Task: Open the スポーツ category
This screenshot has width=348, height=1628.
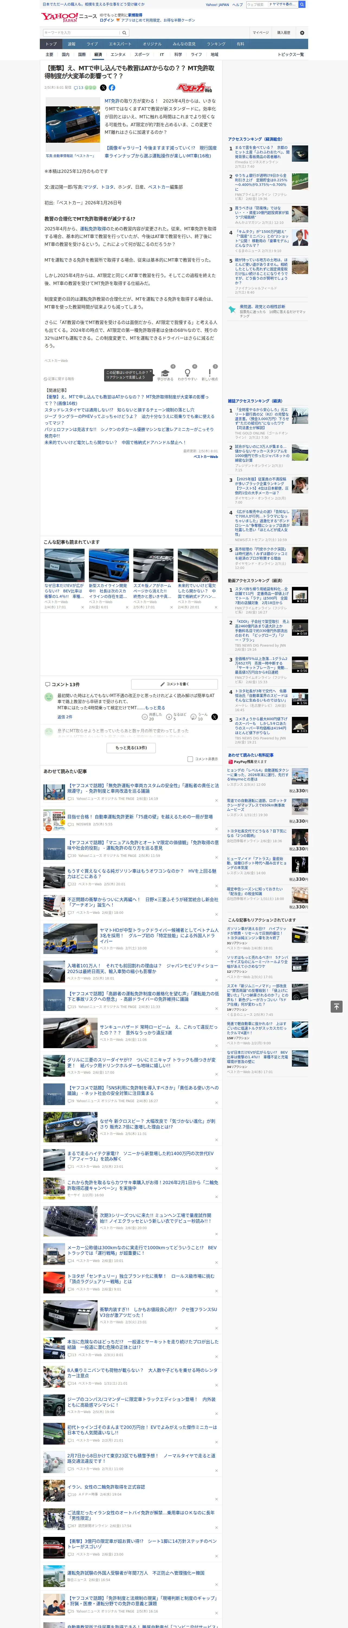Action: [x=142, y=54]
